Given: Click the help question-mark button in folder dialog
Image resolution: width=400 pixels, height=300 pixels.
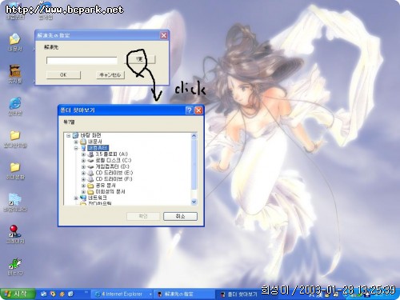Looking at the screenshot, I should tap(189, 110).
